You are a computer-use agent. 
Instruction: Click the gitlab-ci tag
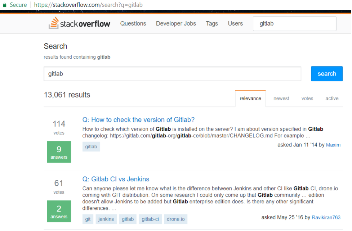coord(150,219)
